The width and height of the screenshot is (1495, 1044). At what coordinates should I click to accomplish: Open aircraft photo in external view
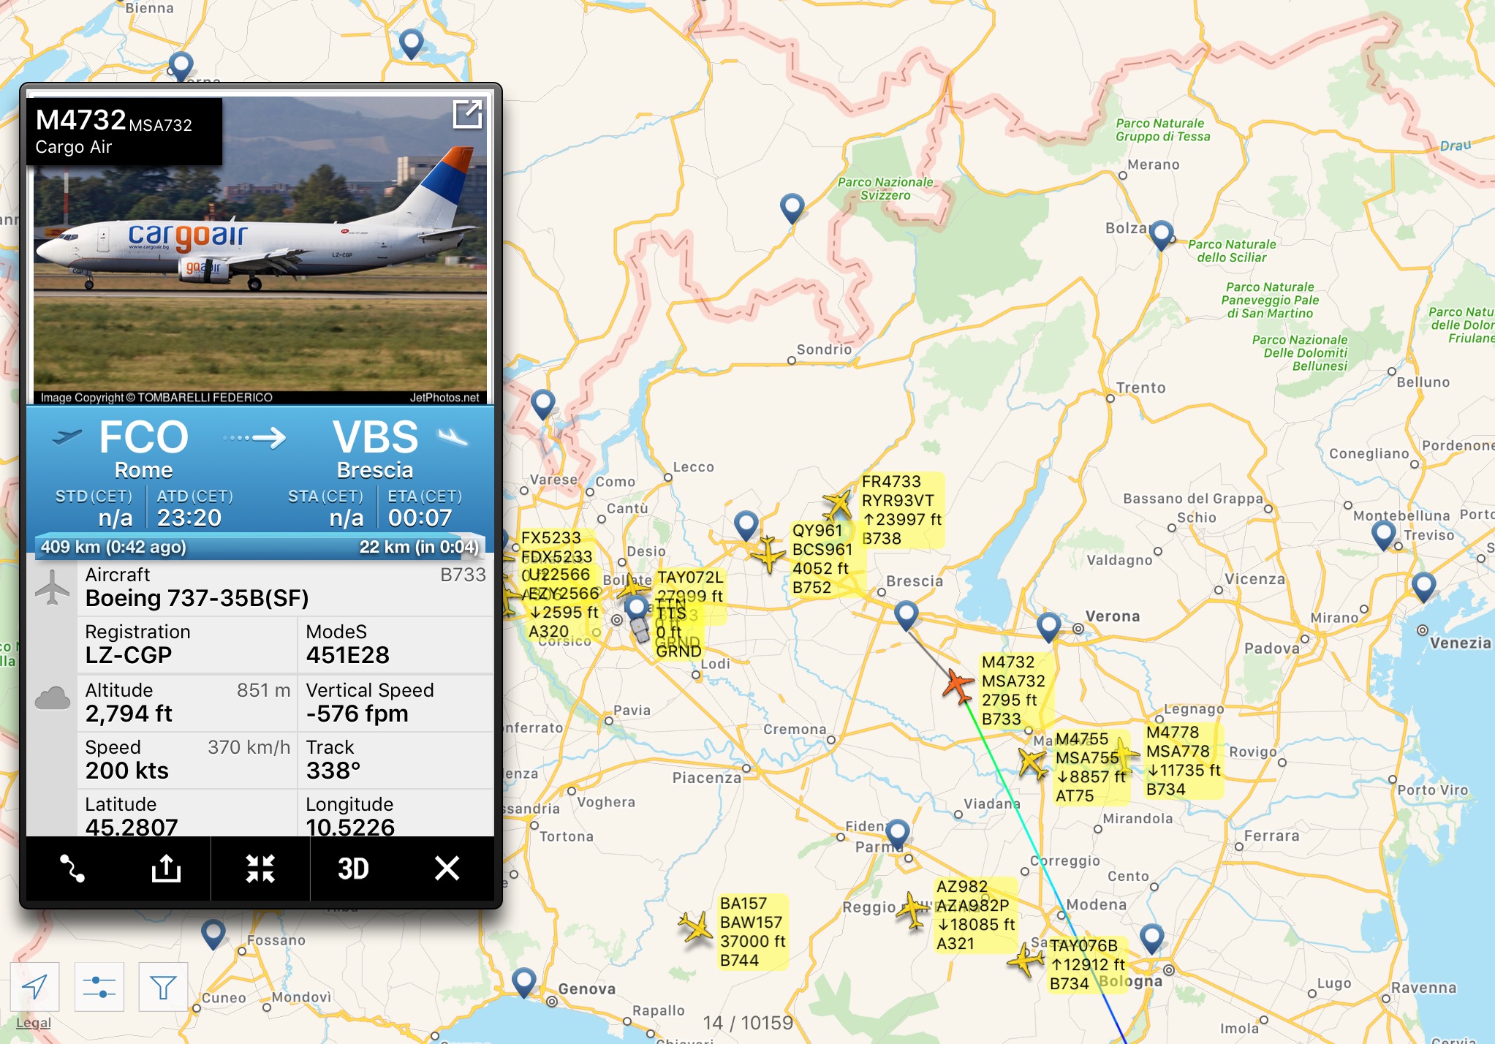467,115
